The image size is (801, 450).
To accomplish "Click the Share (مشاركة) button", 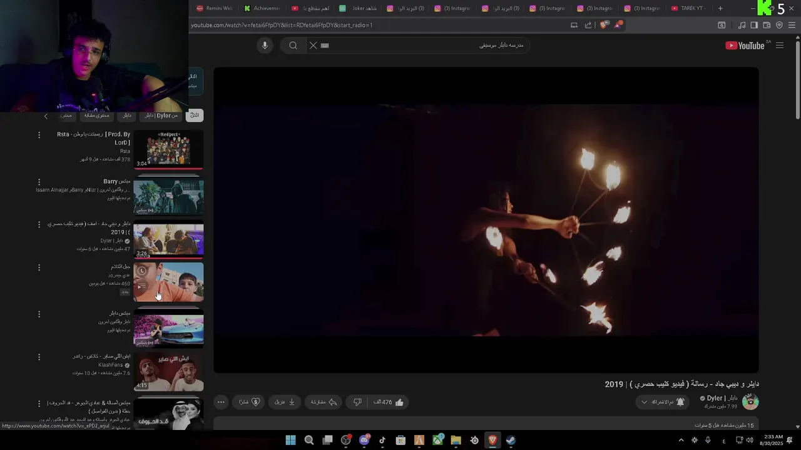I will [x=324, y=402].
